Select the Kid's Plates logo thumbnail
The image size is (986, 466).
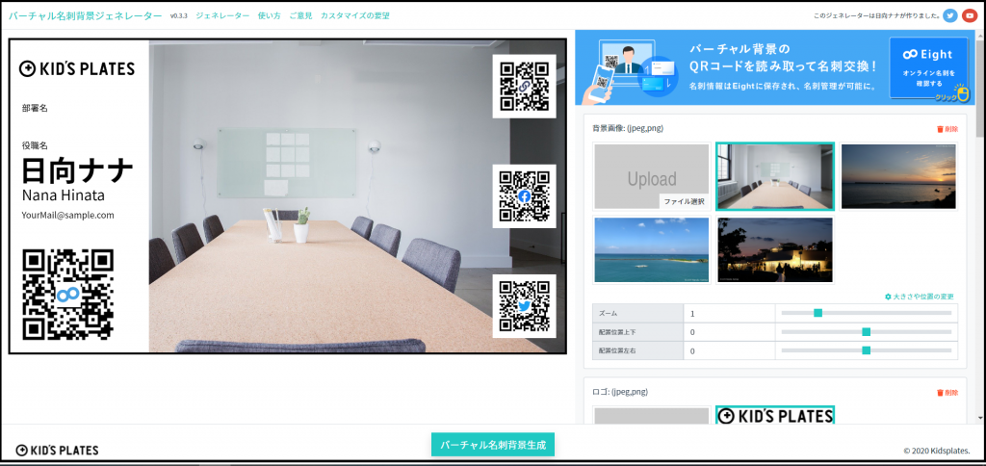[x=775, y=415]
